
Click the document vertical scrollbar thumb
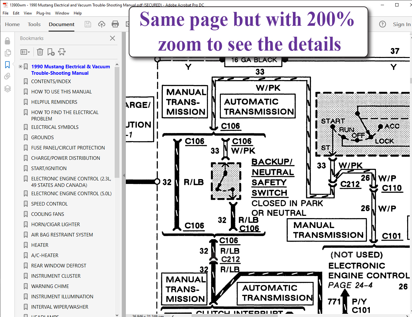[411, 81]
